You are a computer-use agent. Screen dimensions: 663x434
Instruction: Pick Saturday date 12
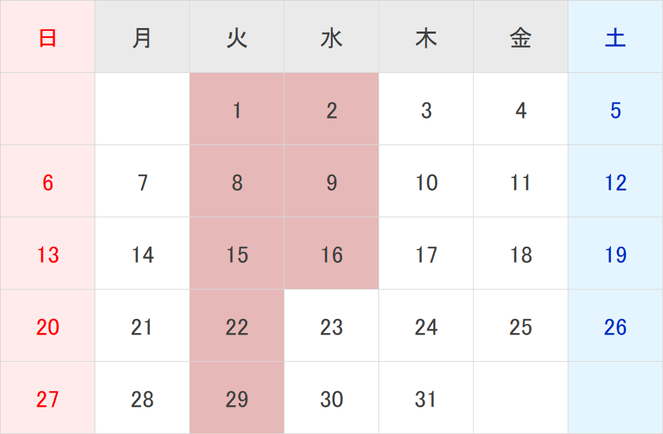click(615, 182)
